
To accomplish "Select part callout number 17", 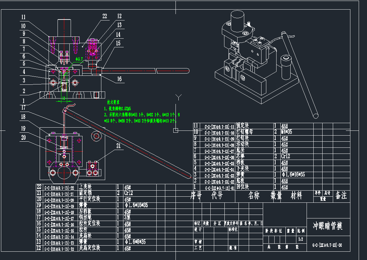I will (23, 107).
